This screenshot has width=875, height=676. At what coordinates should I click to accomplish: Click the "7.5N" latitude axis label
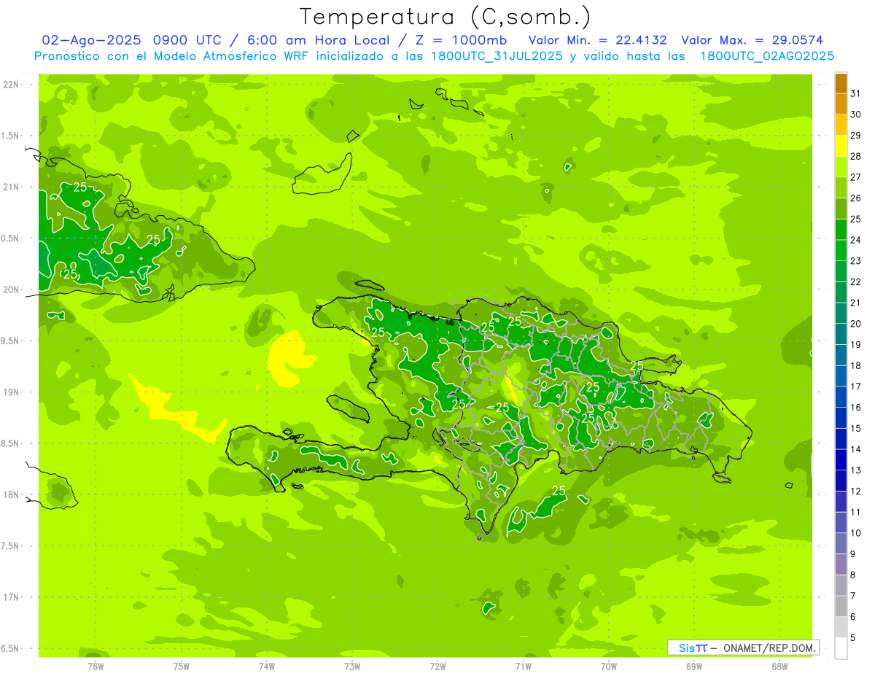click(10, 546)
